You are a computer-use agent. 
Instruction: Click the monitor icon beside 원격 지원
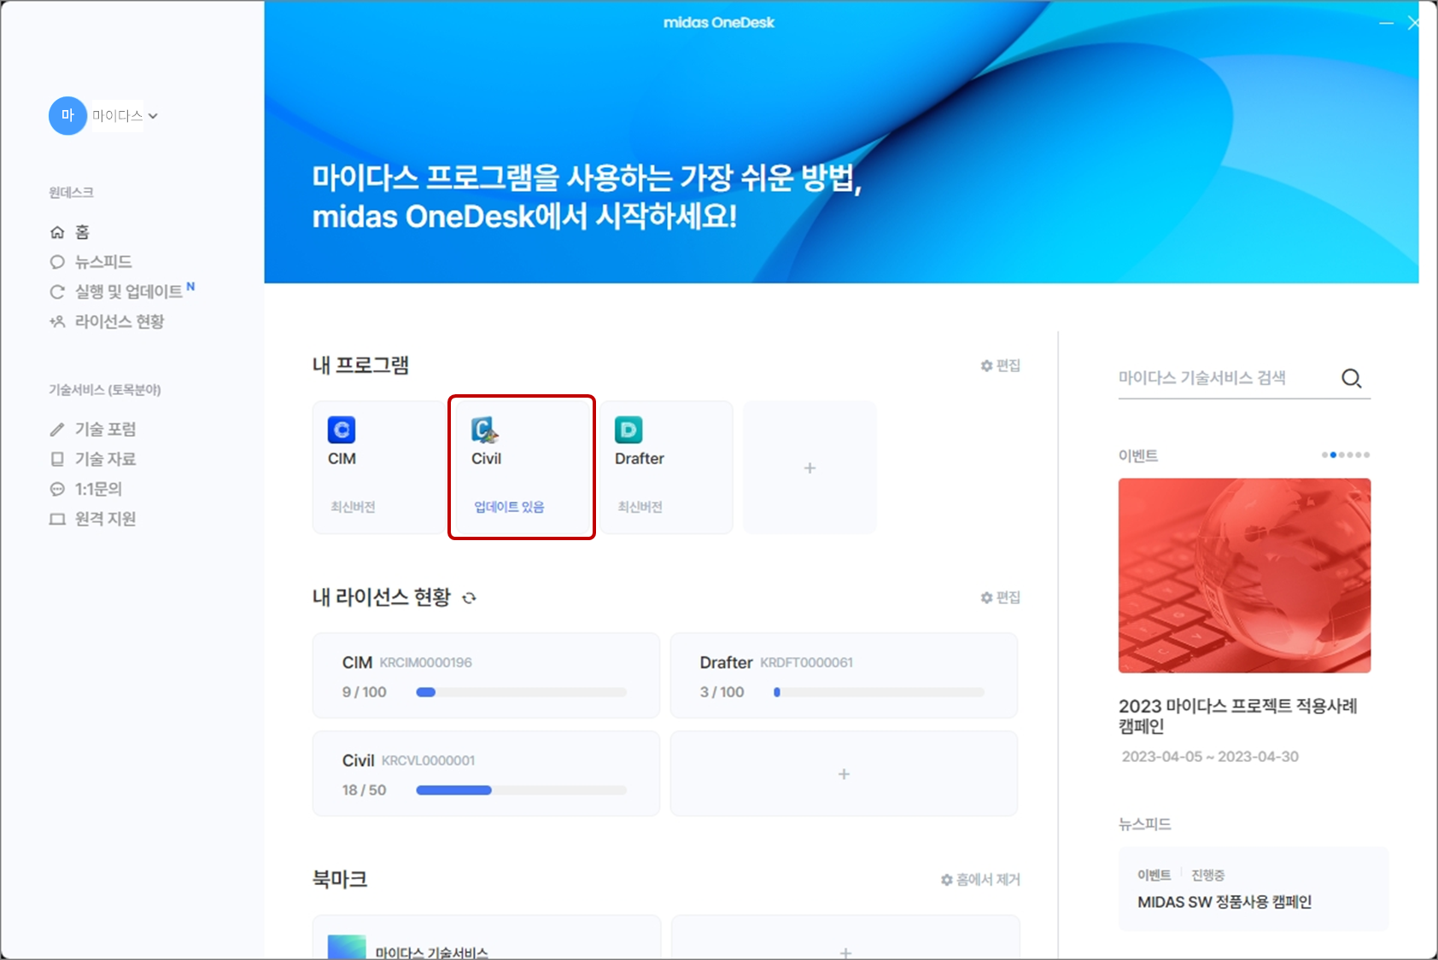[57, 519]
